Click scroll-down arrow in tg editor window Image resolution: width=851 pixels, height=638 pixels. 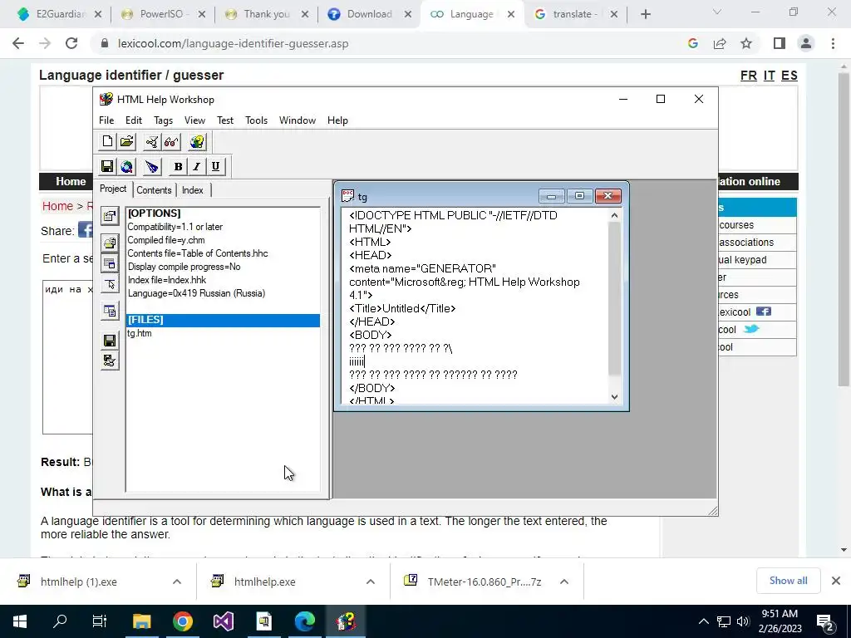614,397
